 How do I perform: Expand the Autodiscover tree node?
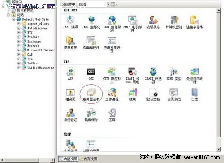click(19, 28)
